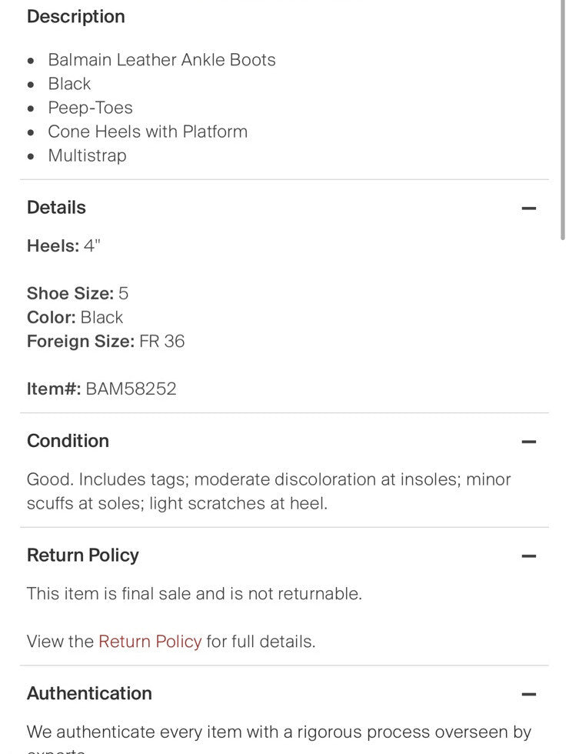
Task: Collapse Return Policy section using minus icon
Action: coord(528,556)
